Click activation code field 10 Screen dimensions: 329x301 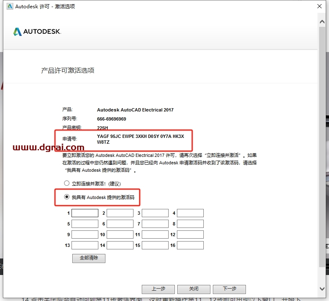(120, 235)
